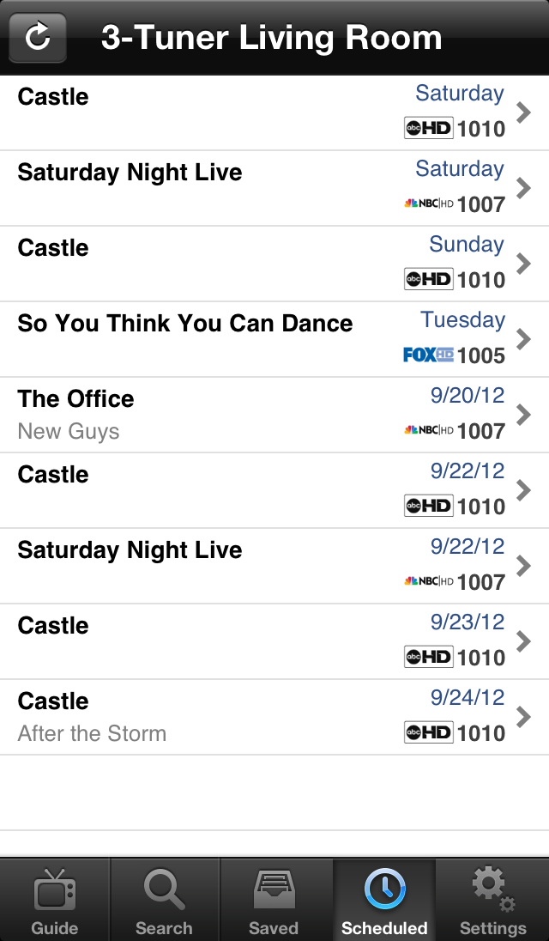Expand So You Think You Can Dance details
Image resolution: width=549 pixels, height=941 pixels.
click(x=524, y=338)
